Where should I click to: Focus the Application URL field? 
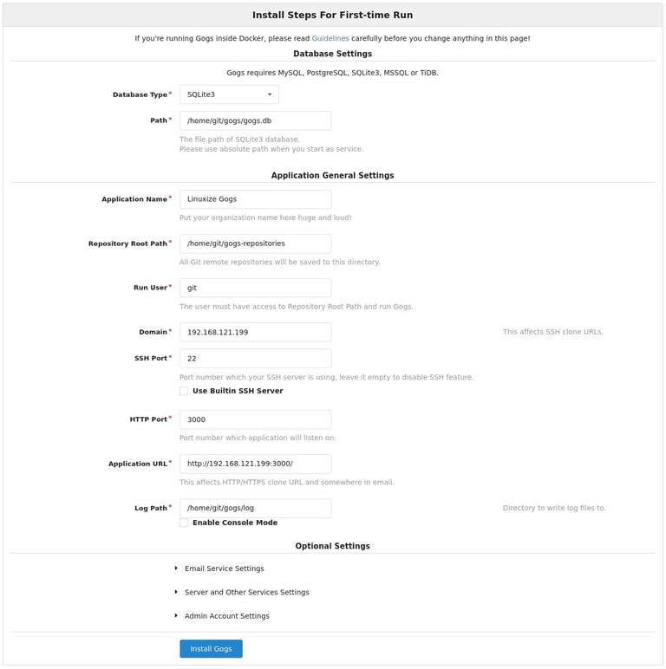point(255,464)
